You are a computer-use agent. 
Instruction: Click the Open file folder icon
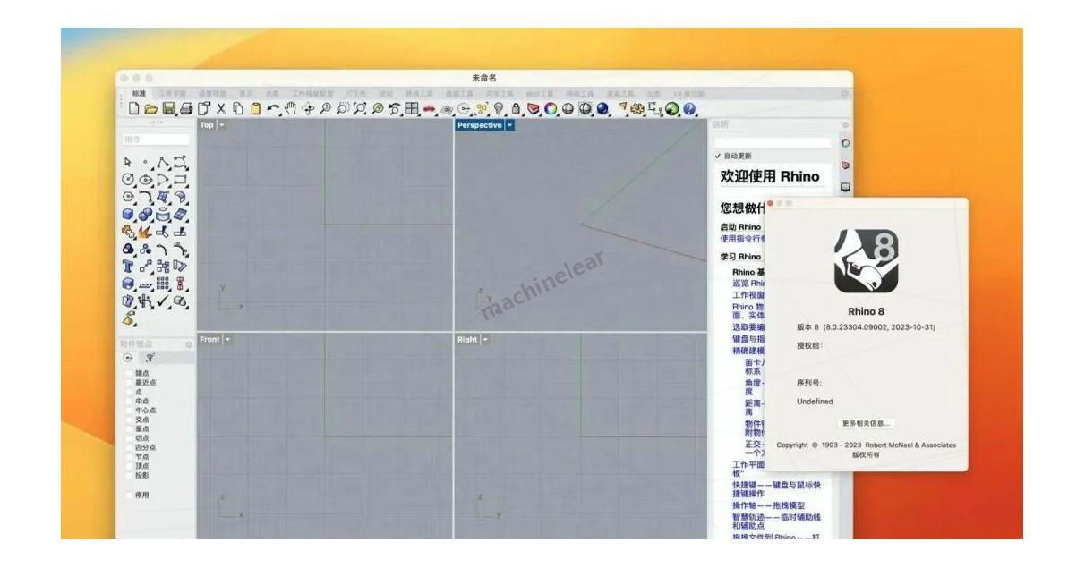[x=150, y=108]
